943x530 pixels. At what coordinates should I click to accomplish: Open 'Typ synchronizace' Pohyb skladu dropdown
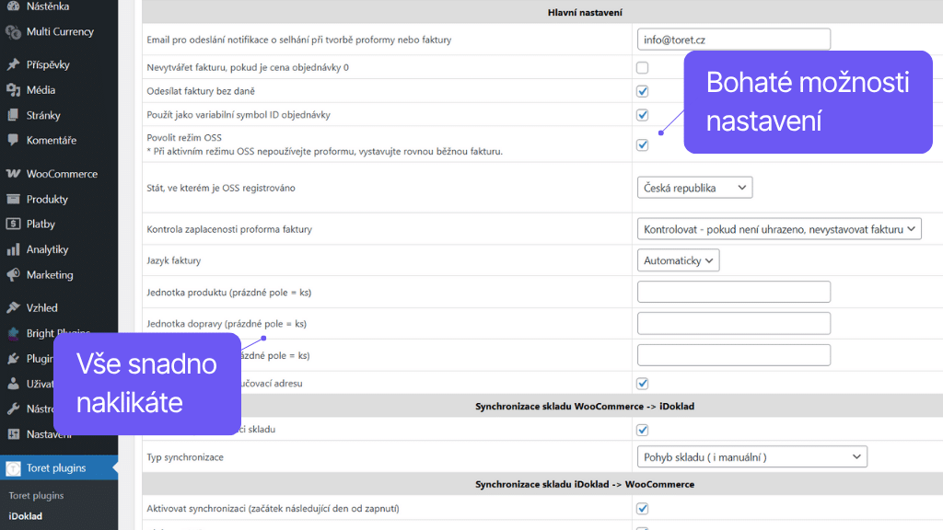(x=751, y=456)
